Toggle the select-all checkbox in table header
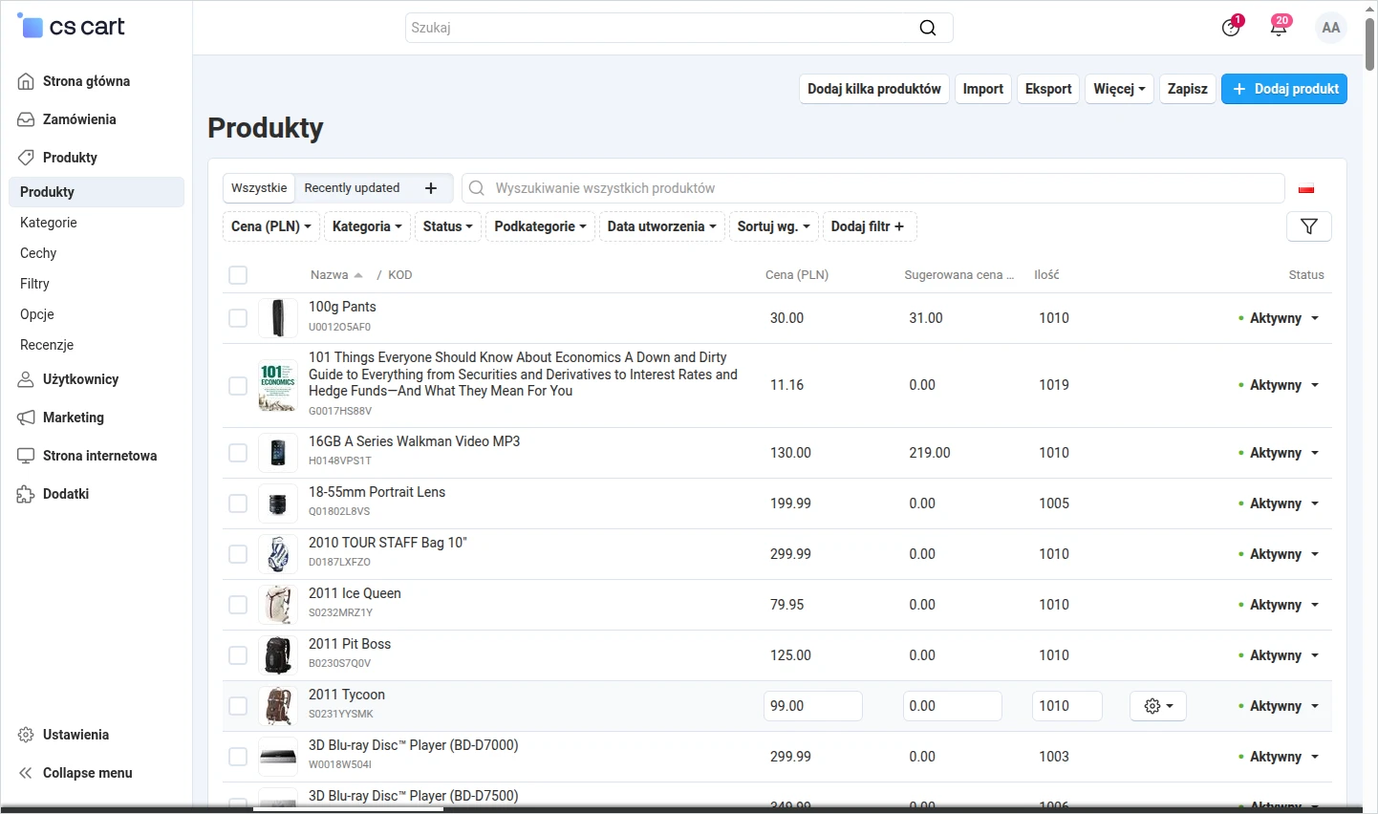The image size is (1378, 814). [238, 275]
